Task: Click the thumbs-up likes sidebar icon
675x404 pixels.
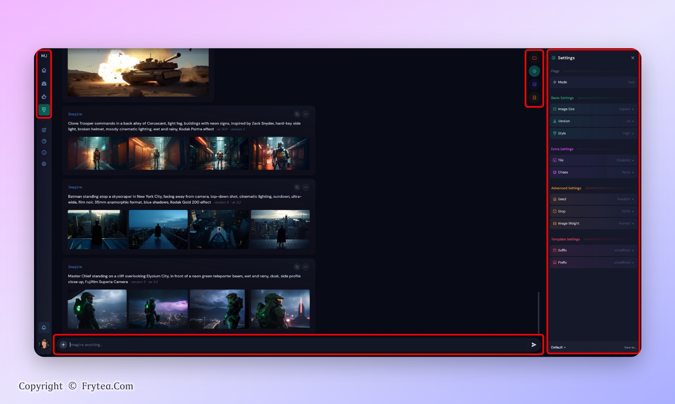Action: (44, 96)
